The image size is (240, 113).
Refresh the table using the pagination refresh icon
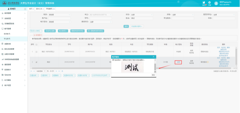(x=62, y=71)
